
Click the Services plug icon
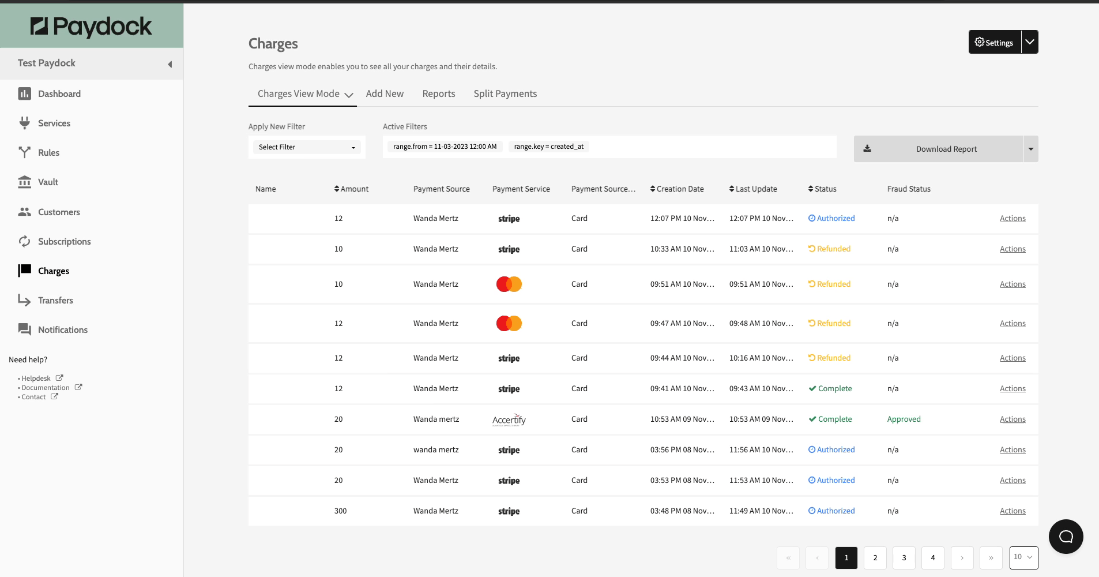[24, 123]
